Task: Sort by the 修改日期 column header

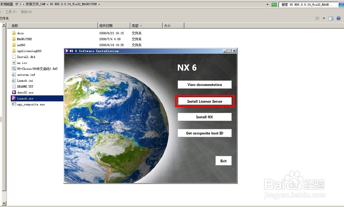Action: pyautogui.click(x=114, y=26)
